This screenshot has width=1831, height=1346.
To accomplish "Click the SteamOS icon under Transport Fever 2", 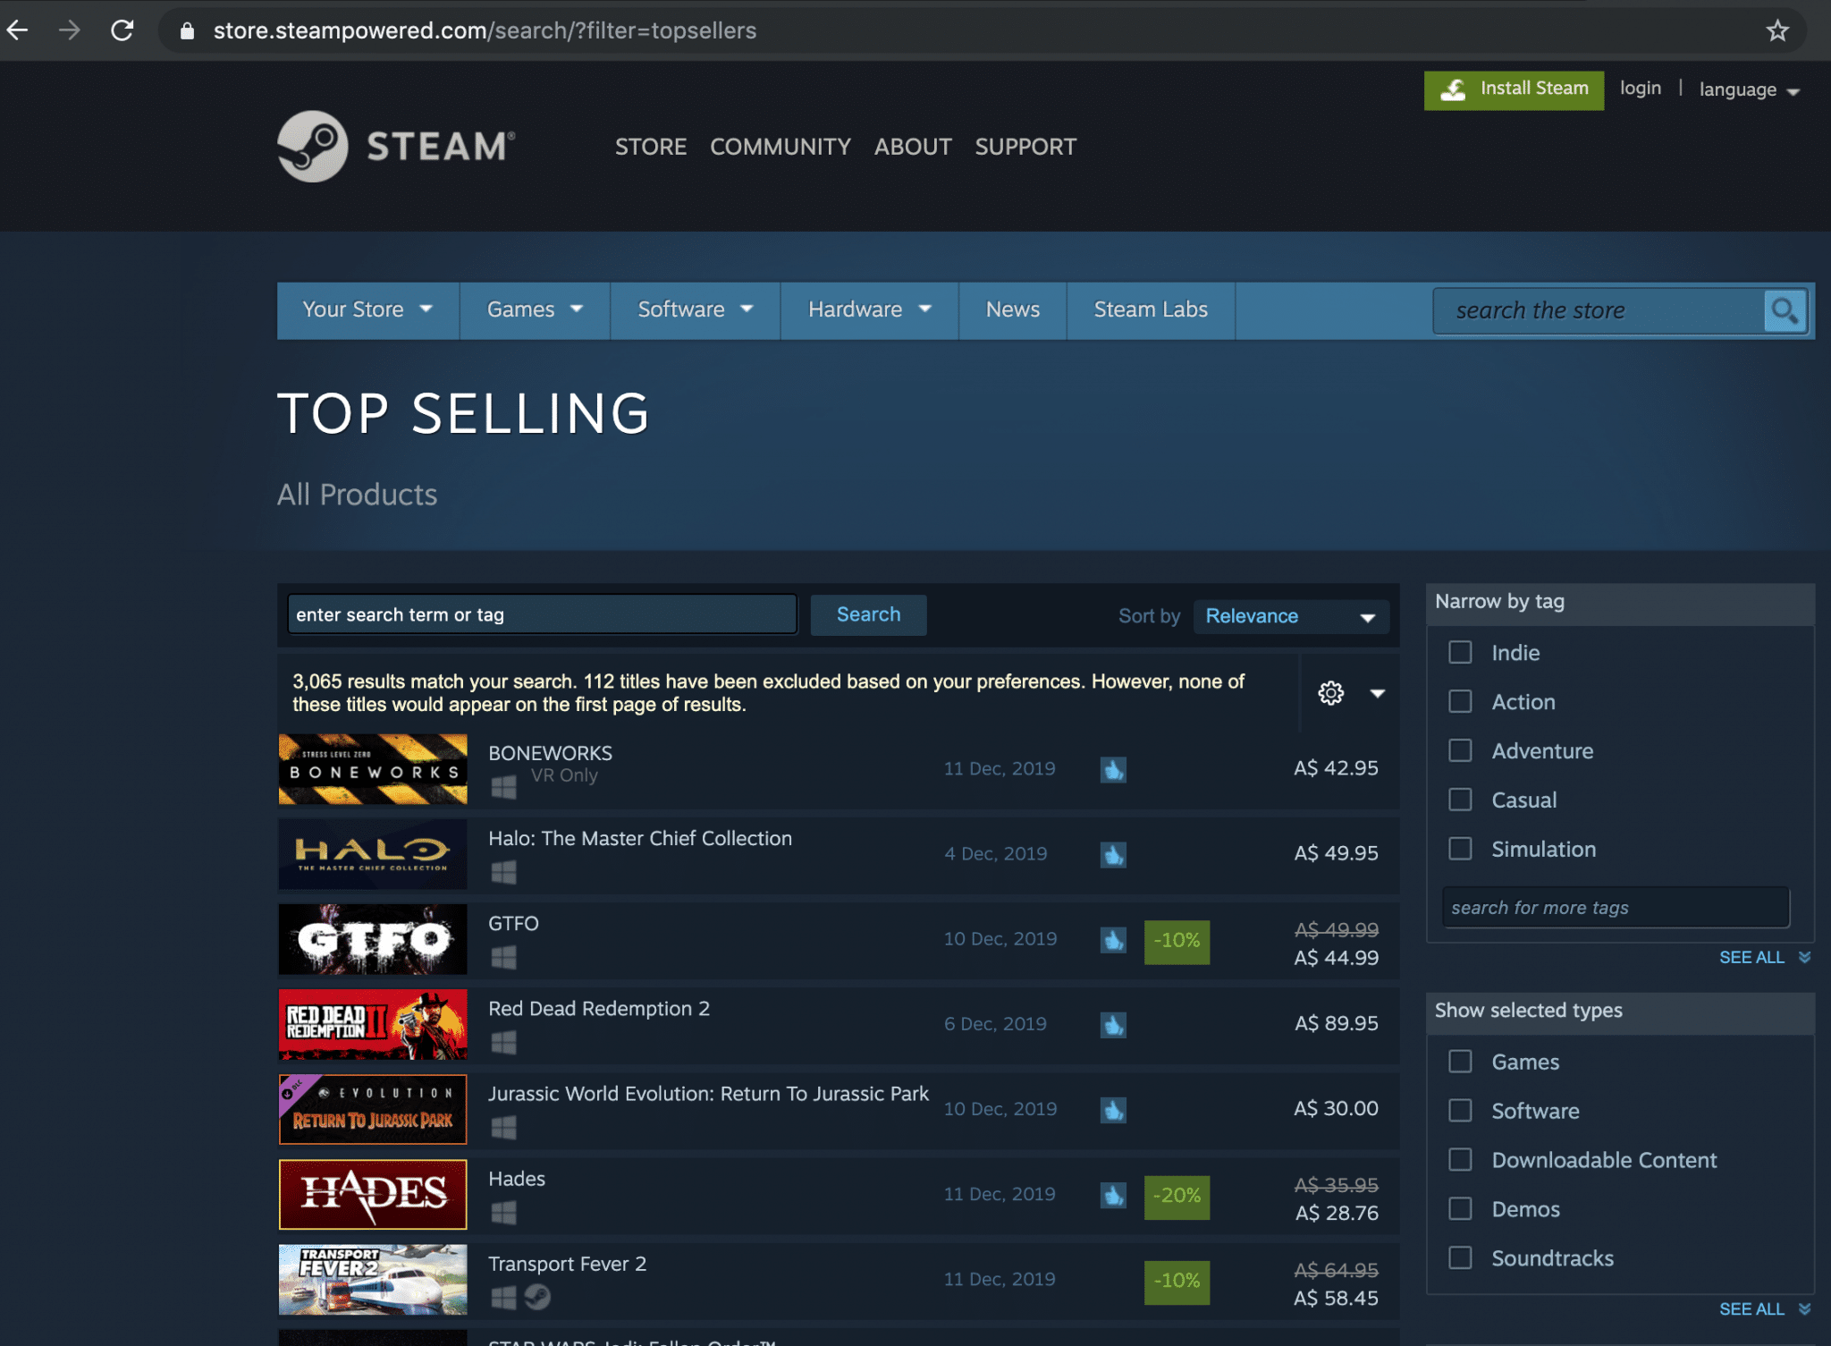I will (x=537, y=1297).
